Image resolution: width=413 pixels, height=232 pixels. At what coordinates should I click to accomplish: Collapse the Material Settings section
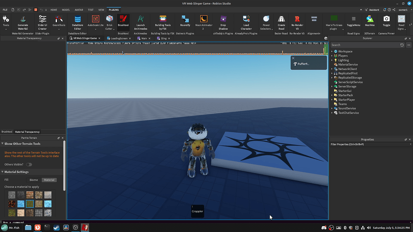tap(3, 172)
